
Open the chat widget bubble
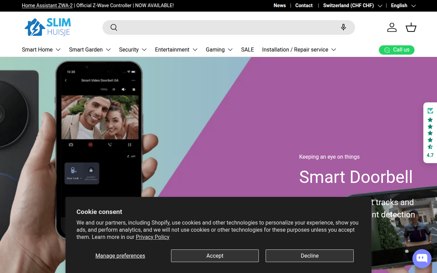(x=422, y=259)
